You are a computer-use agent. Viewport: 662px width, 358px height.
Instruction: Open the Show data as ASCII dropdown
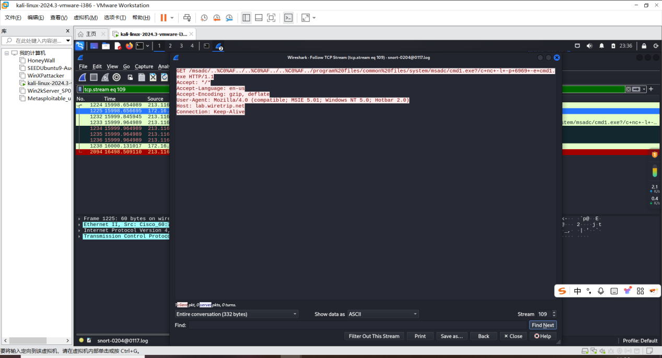(383, 314)
